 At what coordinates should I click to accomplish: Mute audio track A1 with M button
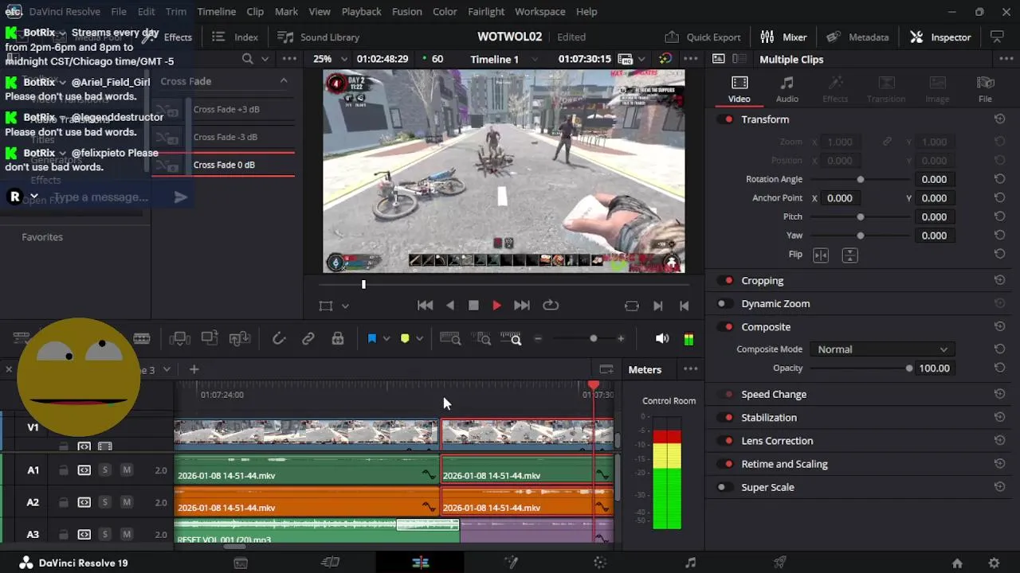click(x=126, y=470)
